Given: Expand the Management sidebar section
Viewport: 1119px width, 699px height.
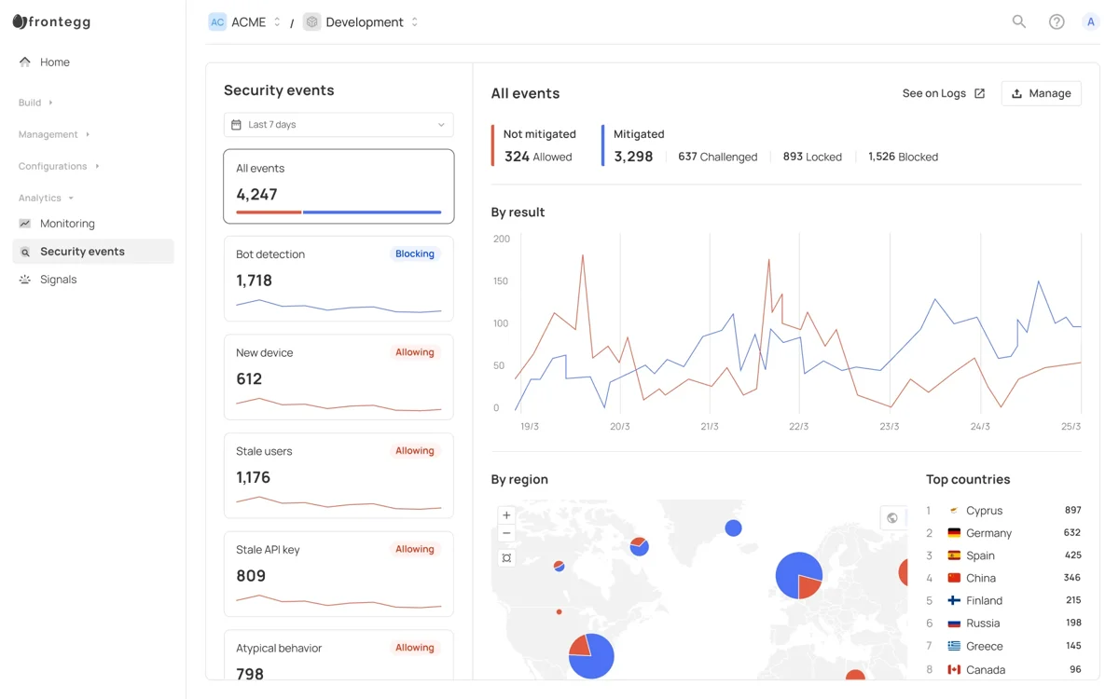Looking at the screenshot, I should pyautogui.click(x=54, y=134).
